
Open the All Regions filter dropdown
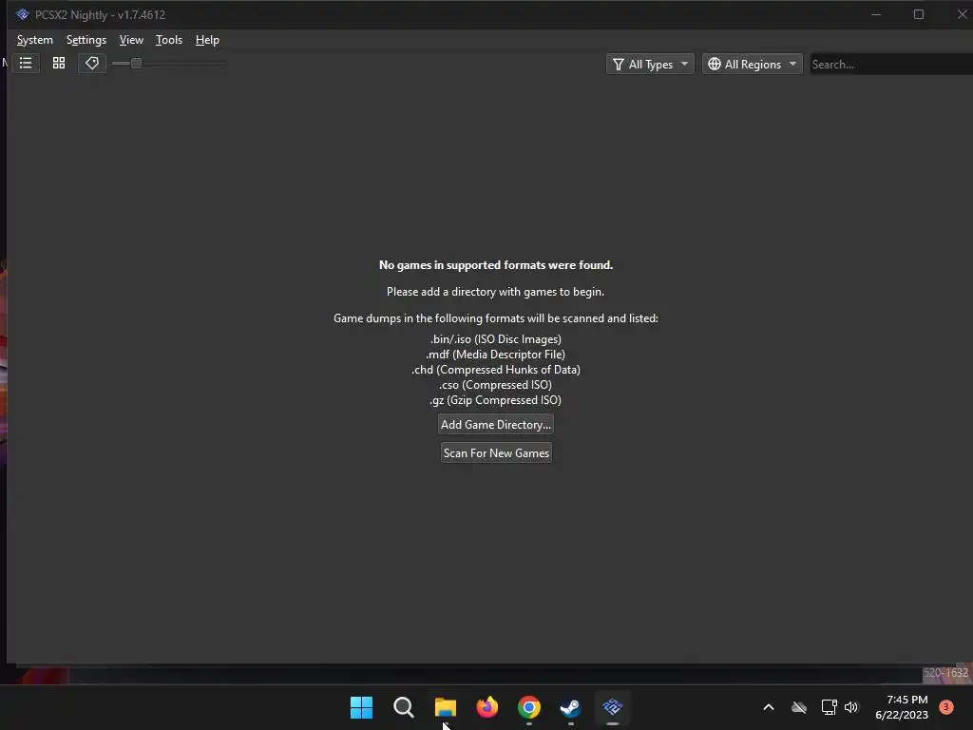[x=753, y=64]
